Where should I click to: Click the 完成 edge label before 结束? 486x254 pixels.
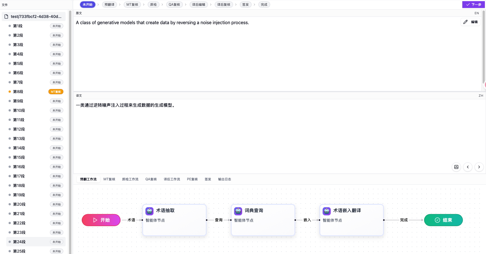(404, 220)
